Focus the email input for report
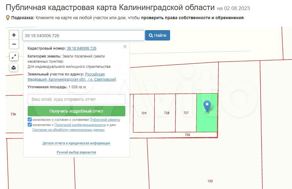 coord(76,99)
